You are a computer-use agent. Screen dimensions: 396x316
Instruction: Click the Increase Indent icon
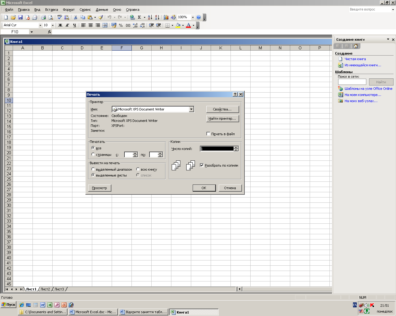158,25
